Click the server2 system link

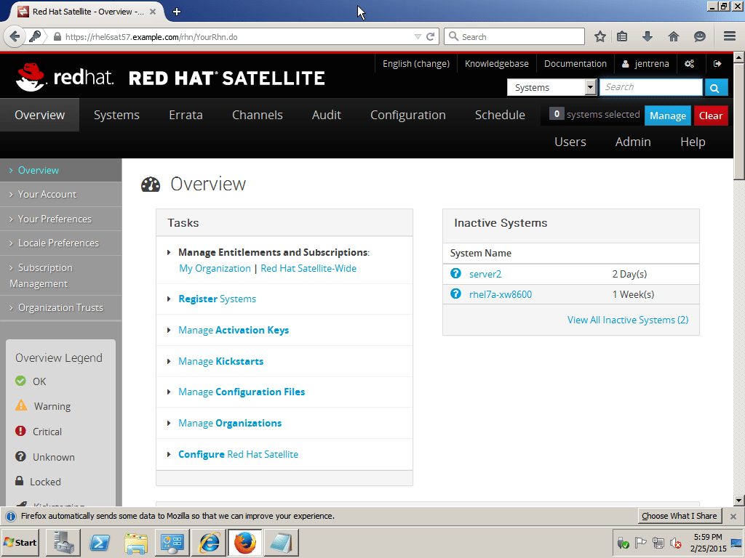click(485, 274)
